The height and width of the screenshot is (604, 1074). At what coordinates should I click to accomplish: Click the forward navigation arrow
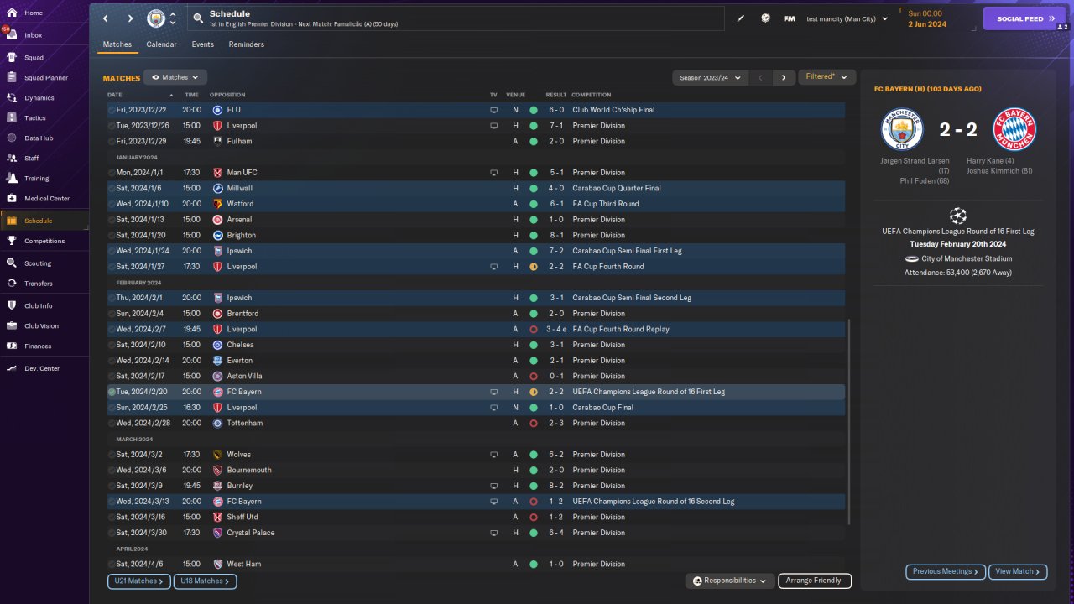coord(131,18)
